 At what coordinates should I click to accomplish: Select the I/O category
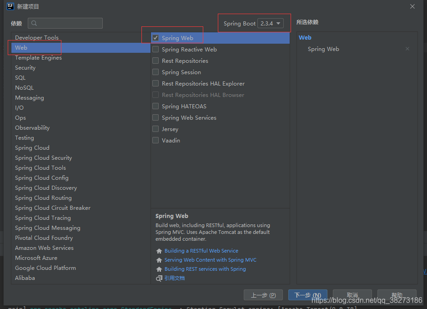80,108
